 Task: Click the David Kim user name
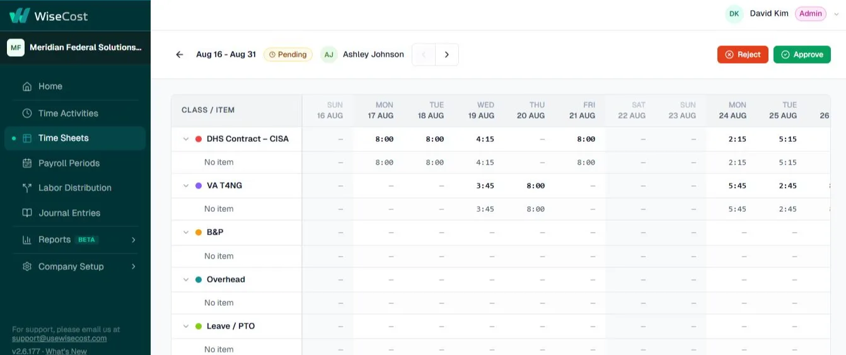[769, 14]
